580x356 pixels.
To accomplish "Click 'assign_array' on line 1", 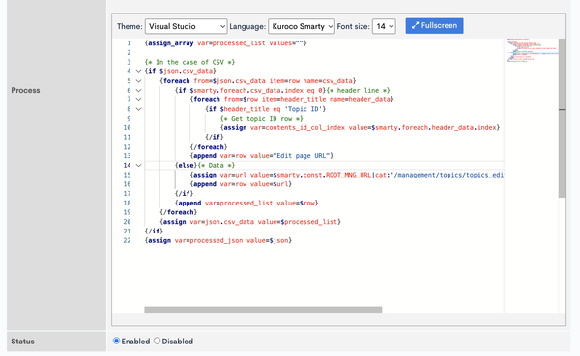I will point(170,43).
